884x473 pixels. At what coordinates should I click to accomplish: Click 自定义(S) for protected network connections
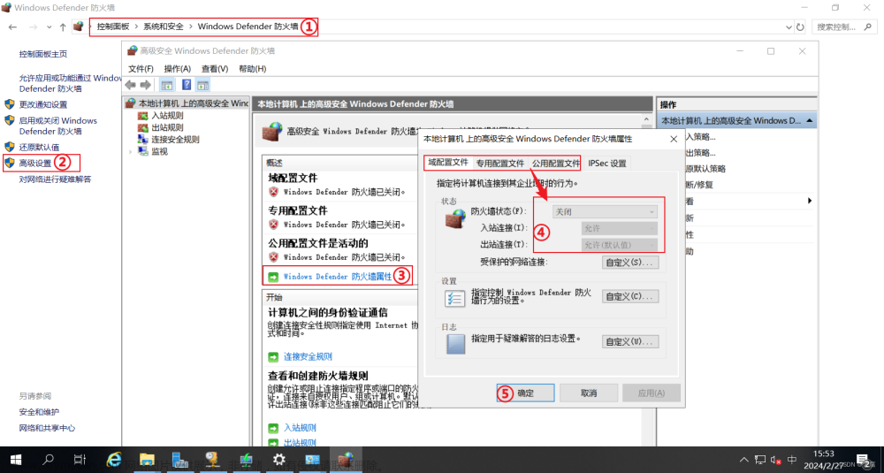(629, 263)
